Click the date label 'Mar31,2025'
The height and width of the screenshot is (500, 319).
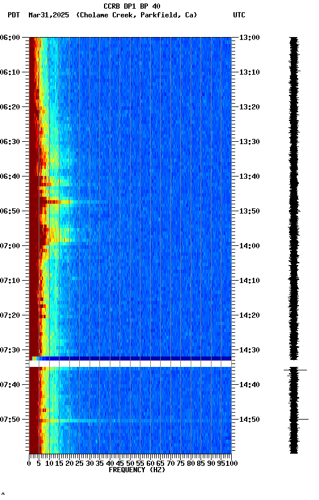[49, 15]
